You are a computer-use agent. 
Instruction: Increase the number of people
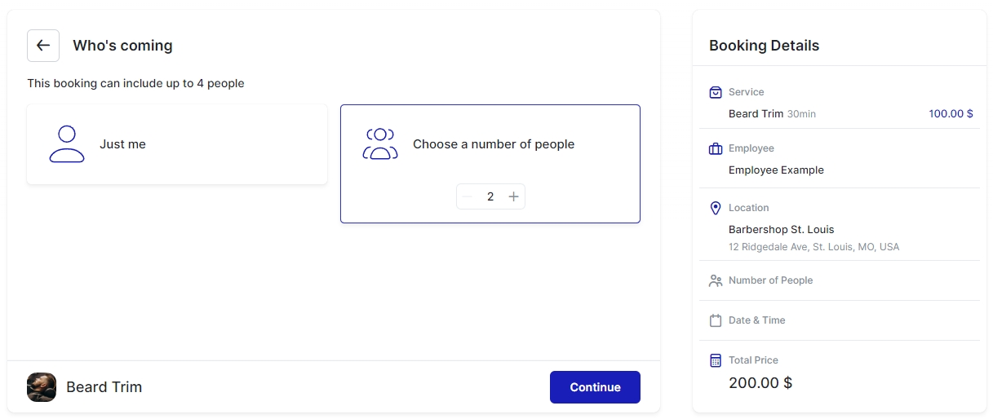tap(513, 196)
